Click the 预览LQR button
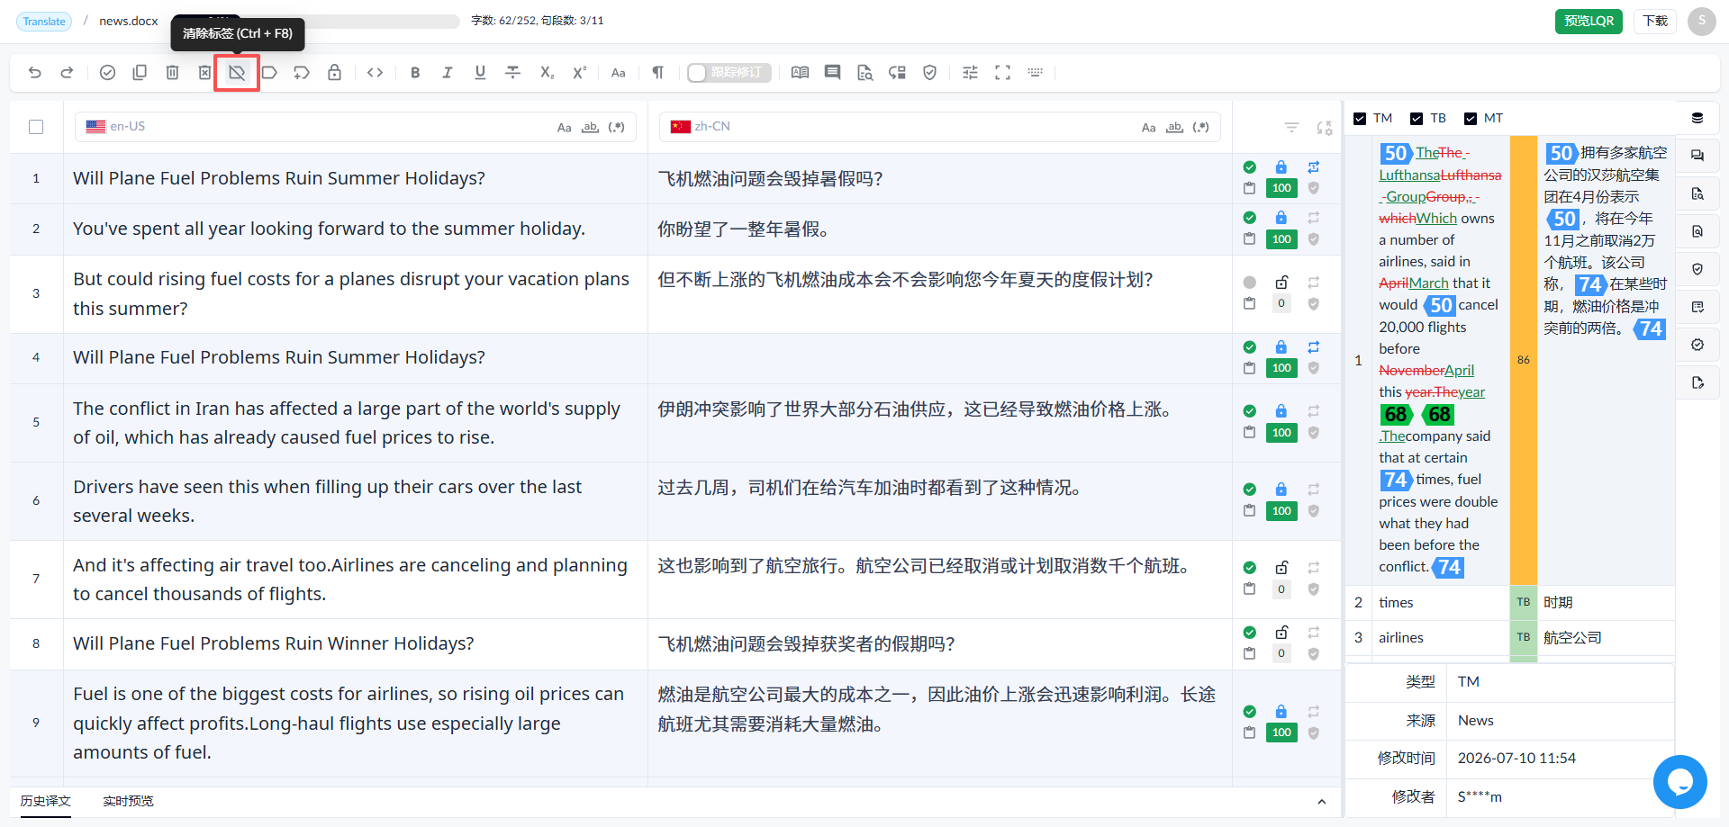The image size is (1729, 827). click(x=1589, y=21)
